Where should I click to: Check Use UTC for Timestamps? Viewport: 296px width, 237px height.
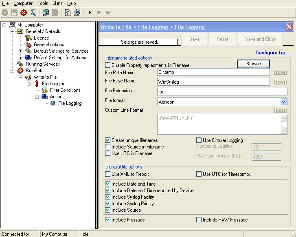(x=199, y=174)
